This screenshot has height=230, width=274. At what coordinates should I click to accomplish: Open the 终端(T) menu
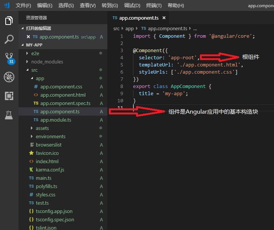(154, 6)
